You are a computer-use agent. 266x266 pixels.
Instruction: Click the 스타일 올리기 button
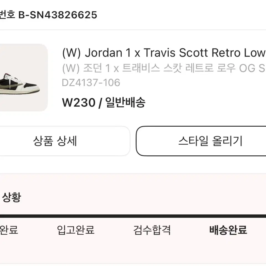[201, 141]
